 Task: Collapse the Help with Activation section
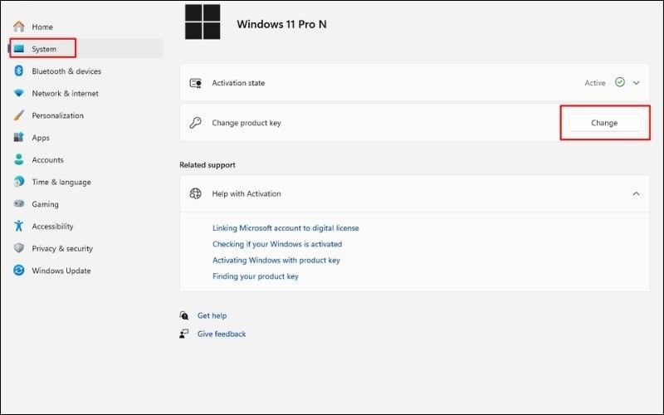click(636, 193)
